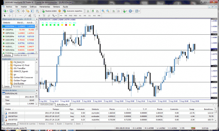Close the Explorador panel
219x131 pixels.
(x=37, y=59)
